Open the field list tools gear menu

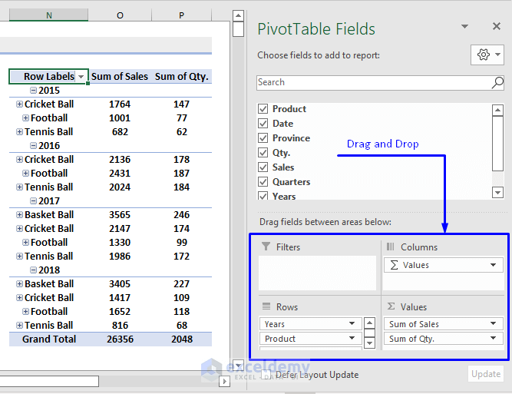[487, 55]
